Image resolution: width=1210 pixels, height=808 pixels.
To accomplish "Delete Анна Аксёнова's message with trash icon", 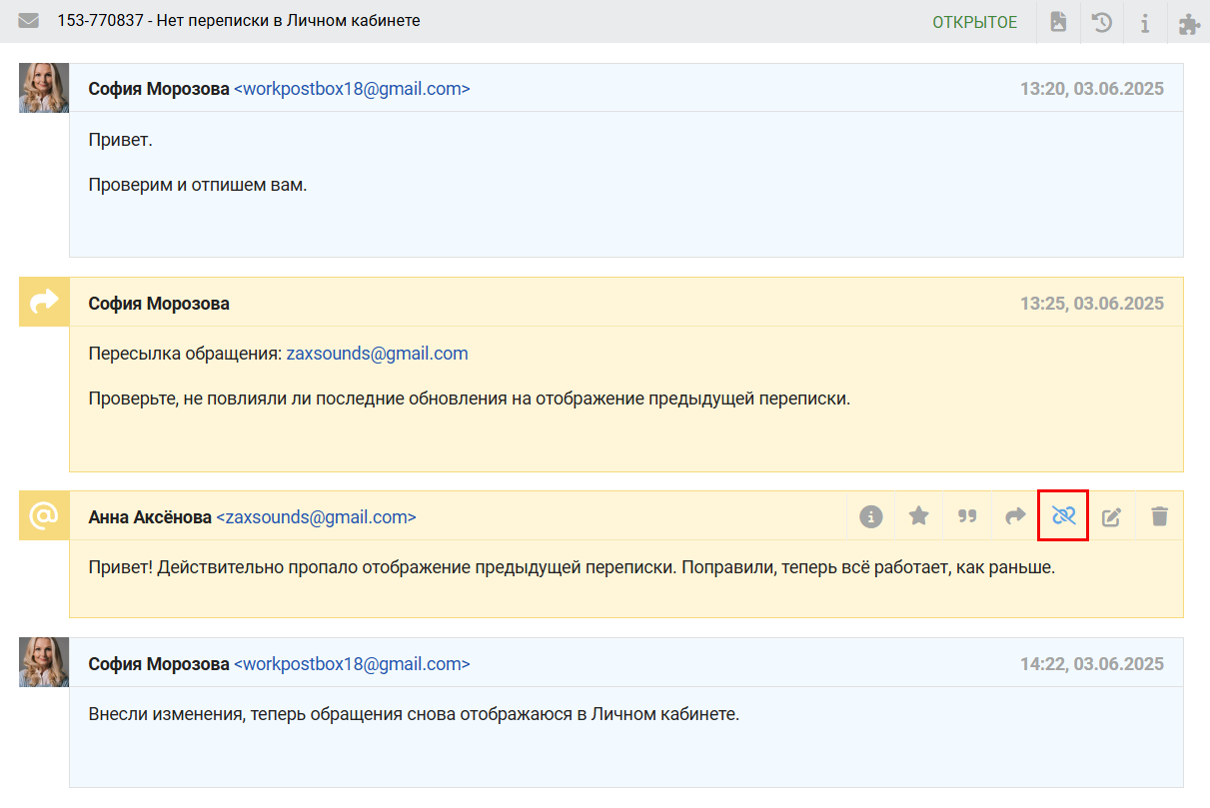I will (x=1159, y=516).
